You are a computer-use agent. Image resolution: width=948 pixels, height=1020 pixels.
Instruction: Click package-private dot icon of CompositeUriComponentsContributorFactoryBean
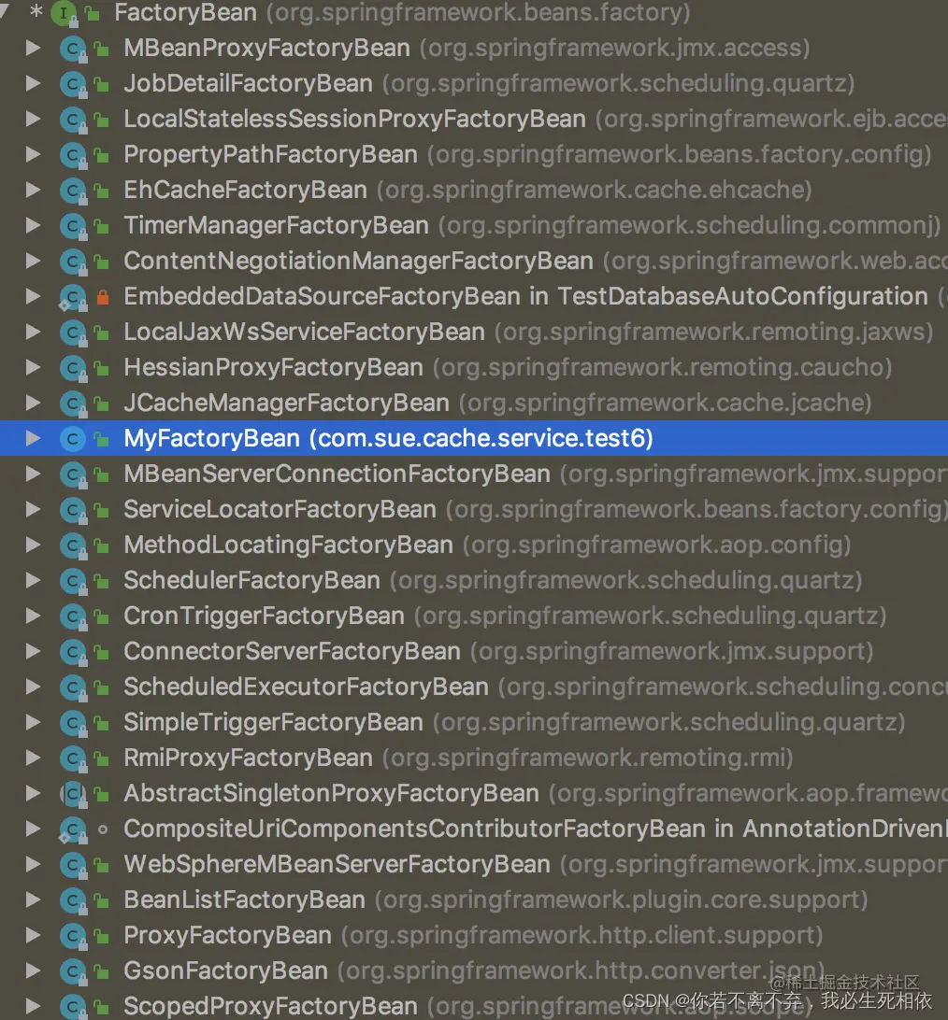click(x=102, y=829)
